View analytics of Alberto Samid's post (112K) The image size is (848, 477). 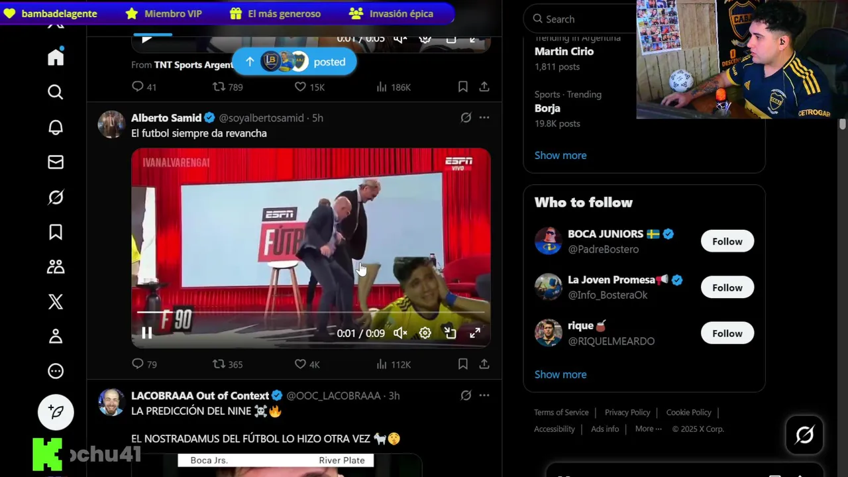[394, 364]
